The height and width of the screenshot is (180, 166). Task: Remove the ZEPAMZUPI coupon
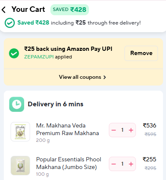tap(141, 53)
